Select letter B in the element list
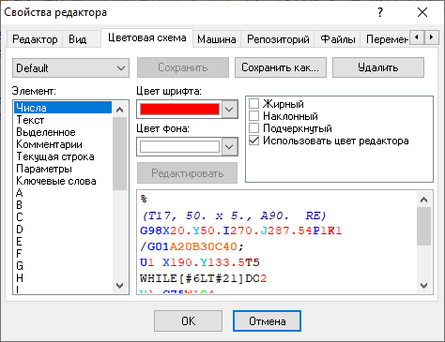 tap(63, 205)
